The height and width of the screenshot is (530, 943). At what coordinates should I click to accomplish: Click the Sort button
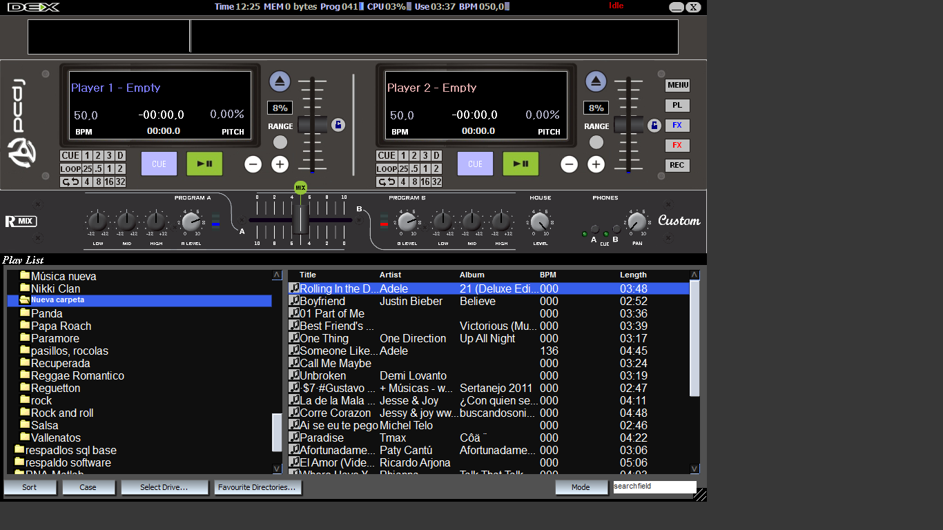point(30,487)
